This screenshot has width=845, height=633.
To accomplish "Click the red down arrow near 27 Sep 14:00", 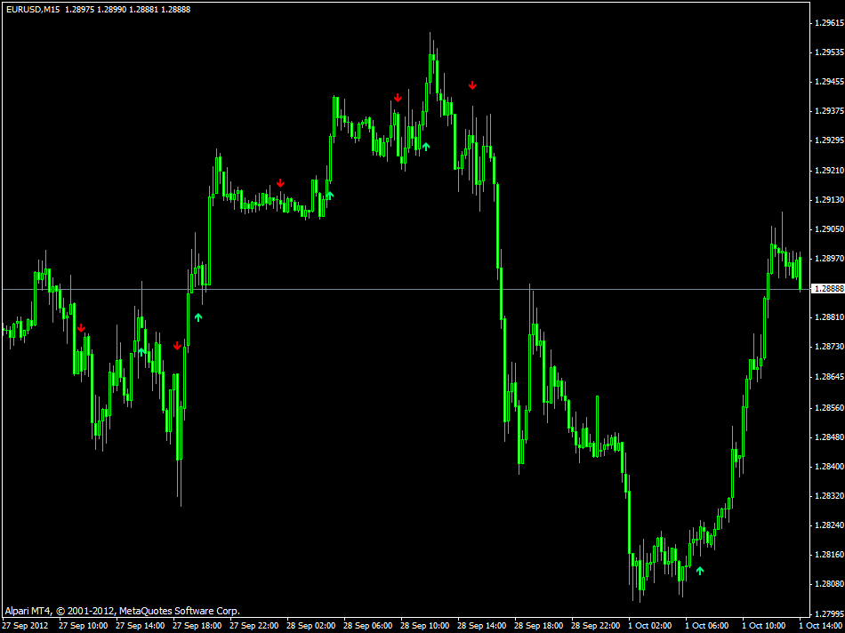I will 177,347.
